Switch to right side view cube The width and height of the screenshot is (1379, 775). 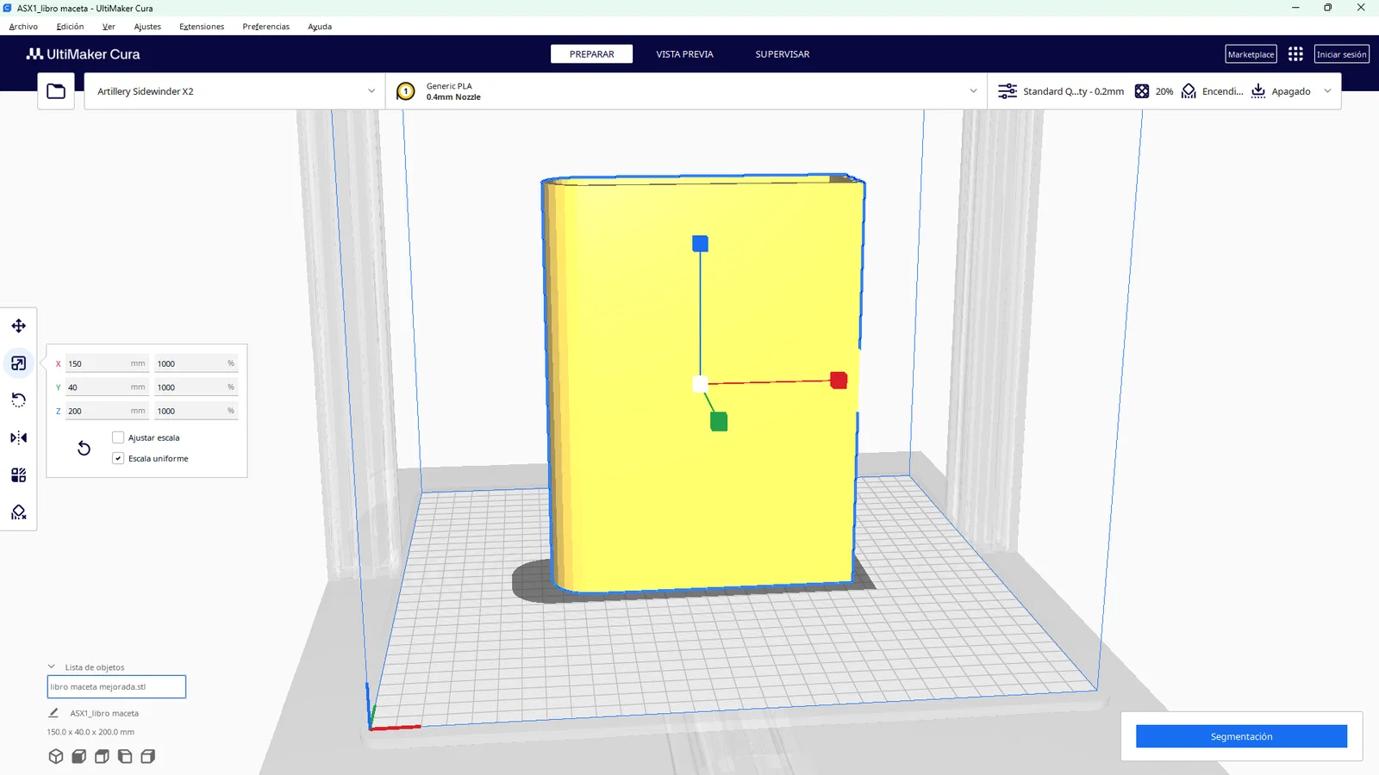[x=147, y=756]
